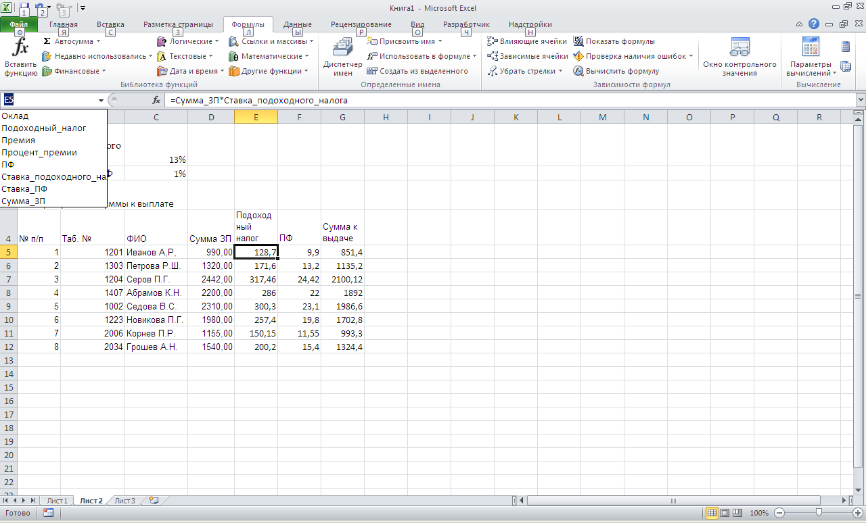Select Сумма_ЗП in the names list
This screenshot has width=866, height=523.
tap(53, 201)
